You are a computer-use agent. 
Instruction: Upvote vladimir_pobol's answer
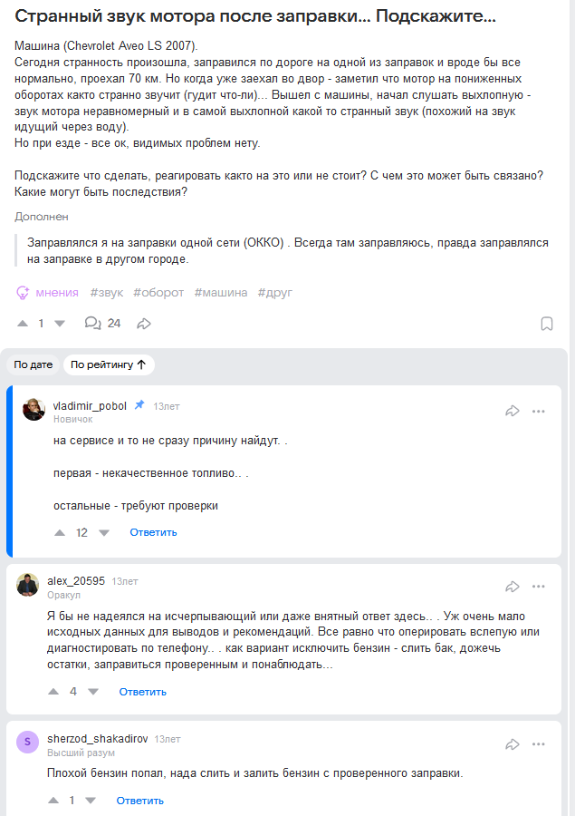pyautogui.click(x=61, y=532)
